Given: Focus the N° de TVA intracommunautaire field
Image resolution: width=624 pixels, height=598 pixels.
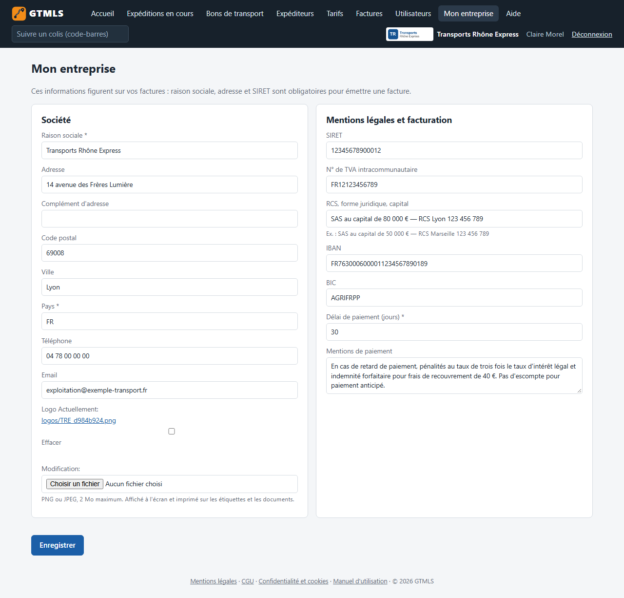Looking at the screenshot, I should (x=454, y=185).
